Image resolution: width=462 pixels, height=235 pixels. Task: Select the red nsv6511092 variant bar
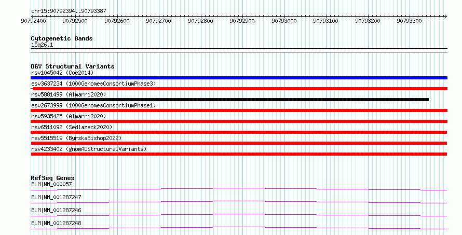pos(239,132)
